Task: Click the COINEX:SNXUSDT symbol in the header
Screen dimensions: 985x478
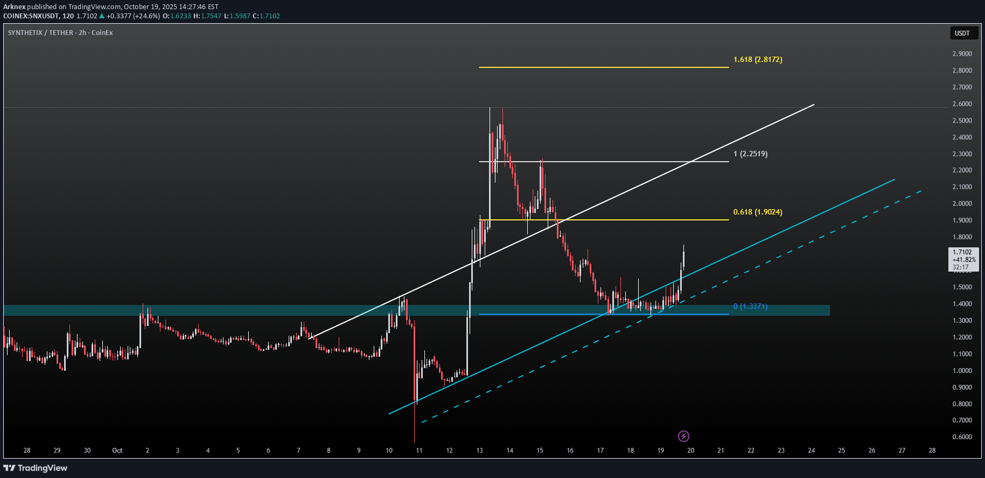Action: coord(31,16)
